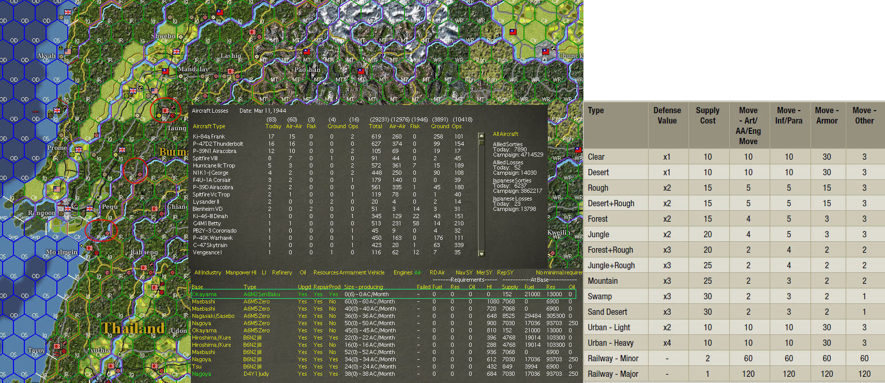Screen dimensions: 885x383
Task: Toggle Upgd setting for Nagasaki/Sasebo A6M5 Zero
Action: coord(303,316)
